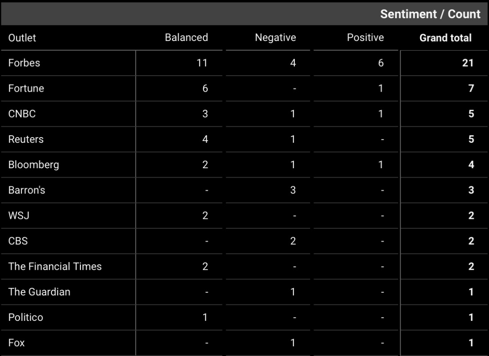Select the Positive column header
The height and width of the screenshot is (356, 489).
365,38
